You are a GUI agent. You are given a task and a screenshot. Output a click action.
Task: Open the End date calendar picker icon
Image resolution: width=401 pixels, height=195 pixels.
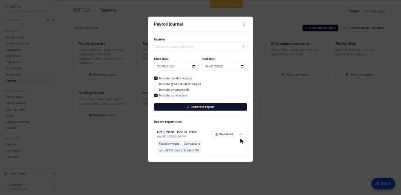pyautogui.click(x=242, y=66)
